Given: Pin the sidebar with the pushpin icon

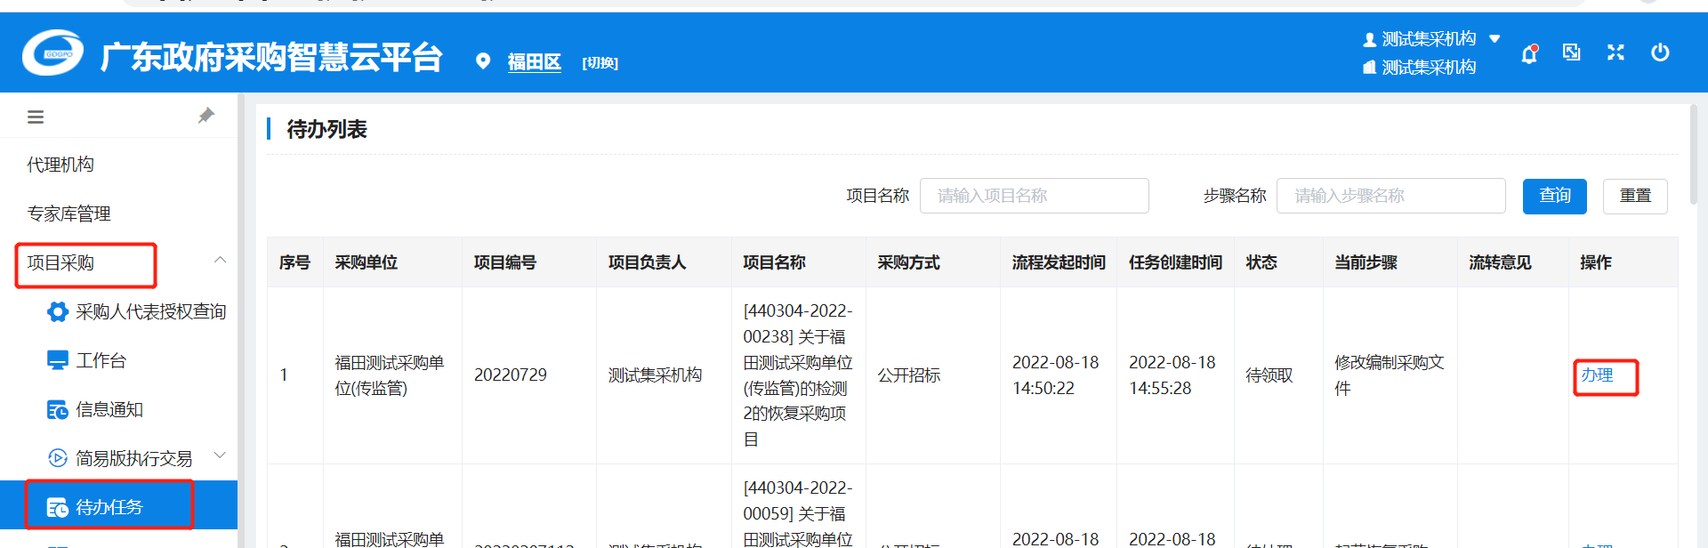Looking at the screenshot, I should click(205, 116).
